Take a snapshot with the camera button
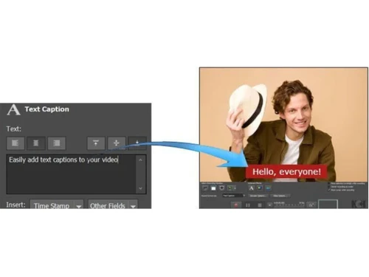The image size is (369, 277). tap(311, 205)
